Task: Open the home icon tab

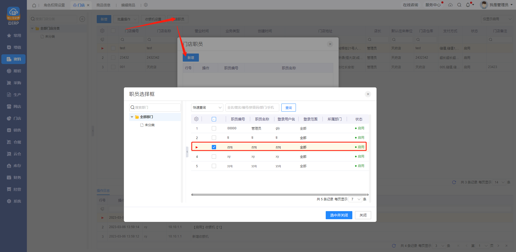Action: click(x=34, y=5)
